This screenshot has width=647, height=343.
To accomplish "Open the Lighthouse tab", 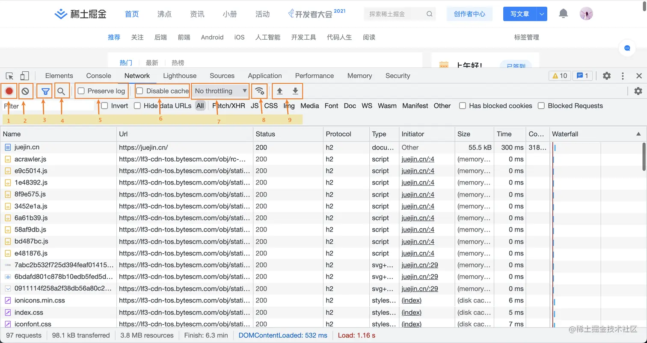I will 180,76.
